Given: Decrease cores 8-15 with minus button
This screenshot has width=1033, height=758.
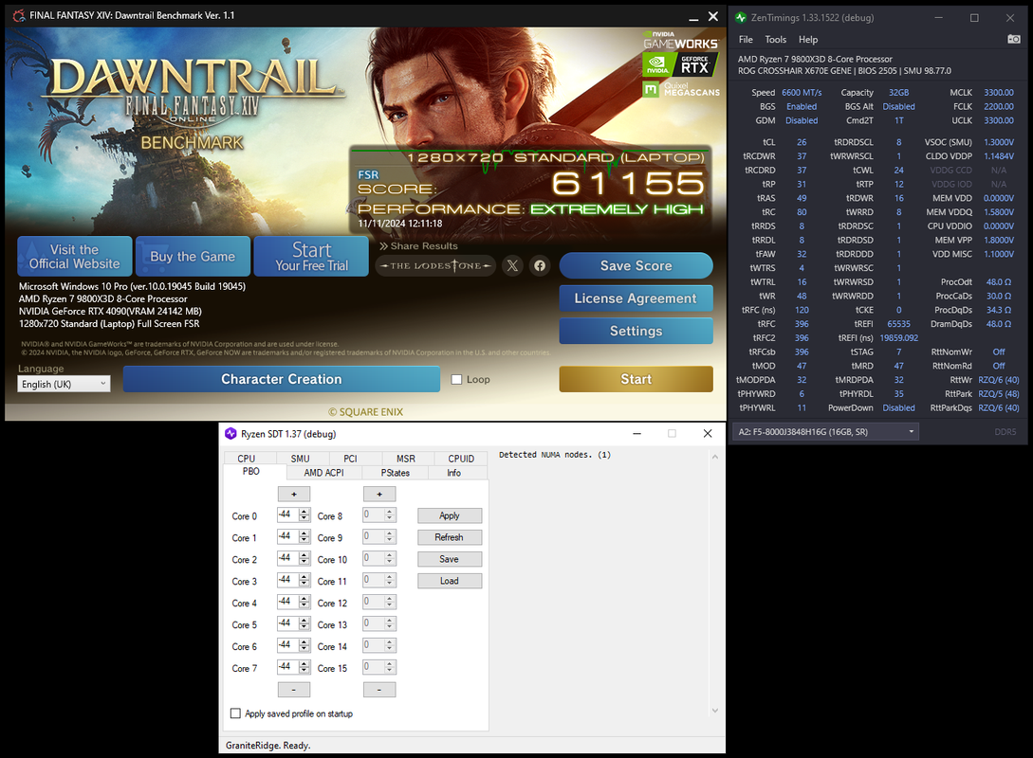Looking at the screenshot, I should (379, 690).
